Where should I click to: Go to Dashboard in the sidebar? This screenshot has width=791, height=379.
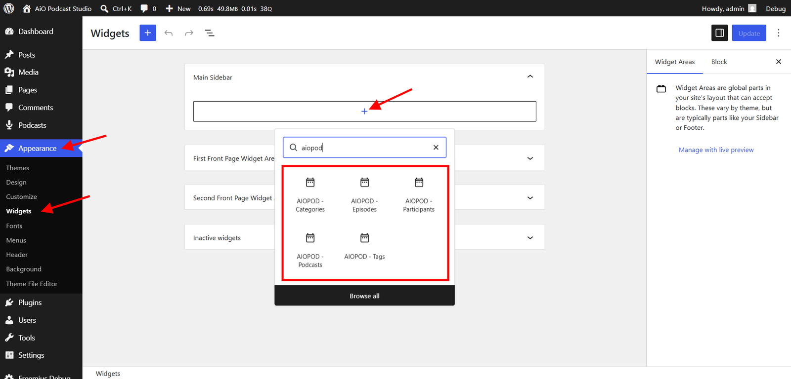point(41,31)
